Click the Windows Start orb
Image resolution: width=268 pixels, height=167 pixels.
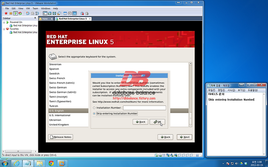click(x=4, y=163)
